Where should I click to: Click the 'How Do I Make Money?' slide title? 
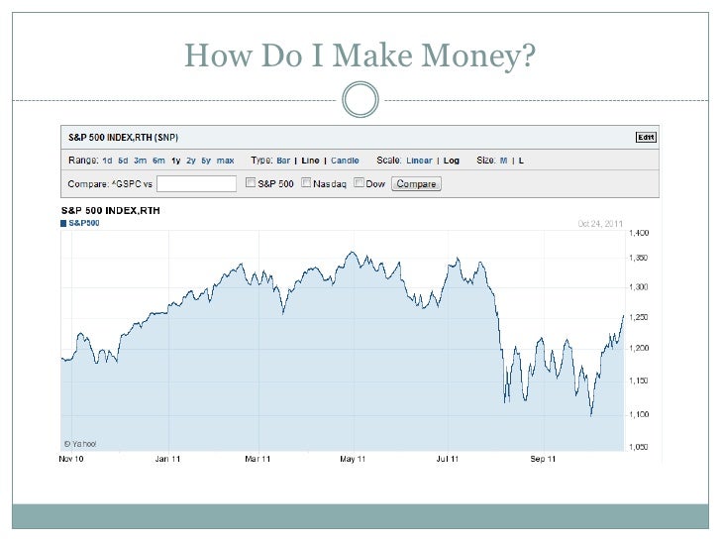(360, 55)
